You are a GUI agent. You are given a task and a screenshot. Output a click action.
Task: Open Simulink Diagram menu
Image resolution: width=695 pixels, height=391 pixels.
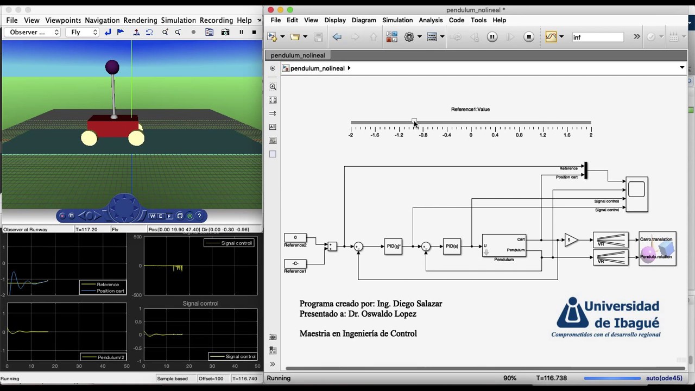(364, 20)
